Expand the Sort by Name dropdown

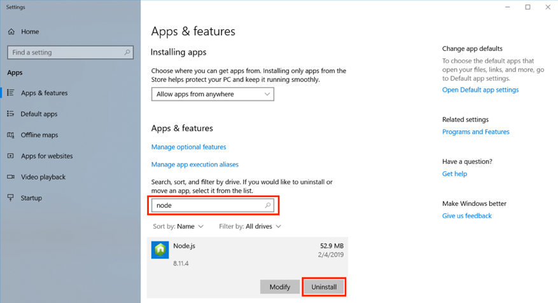(178, 226)
